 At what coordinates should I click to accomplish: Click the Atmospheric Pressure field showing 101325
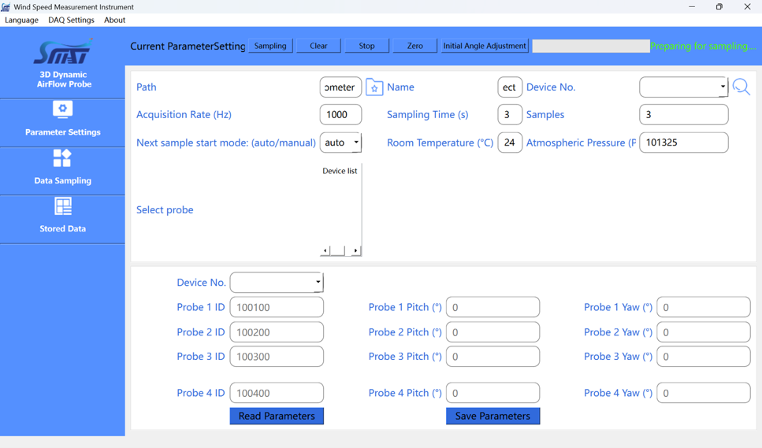[x=684, y=143]
